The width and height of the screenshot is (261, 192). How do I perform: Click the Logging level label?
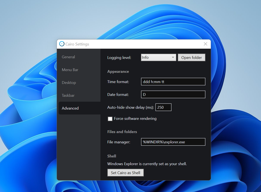(x=119, y=58)
